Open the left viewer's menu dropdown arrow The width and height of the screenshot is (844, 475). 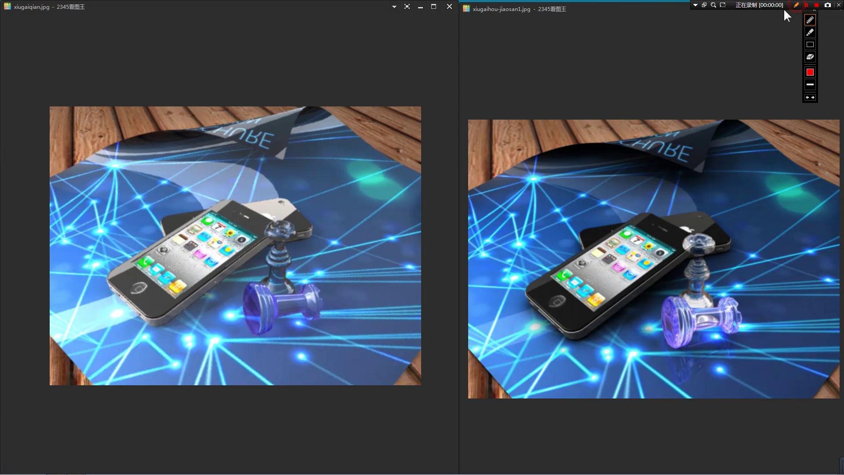394,7
